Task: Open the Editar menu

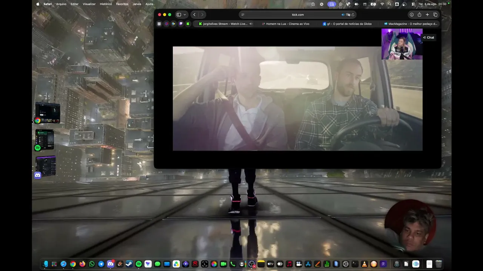Action: pyautogui.click(x=74, y=4)
